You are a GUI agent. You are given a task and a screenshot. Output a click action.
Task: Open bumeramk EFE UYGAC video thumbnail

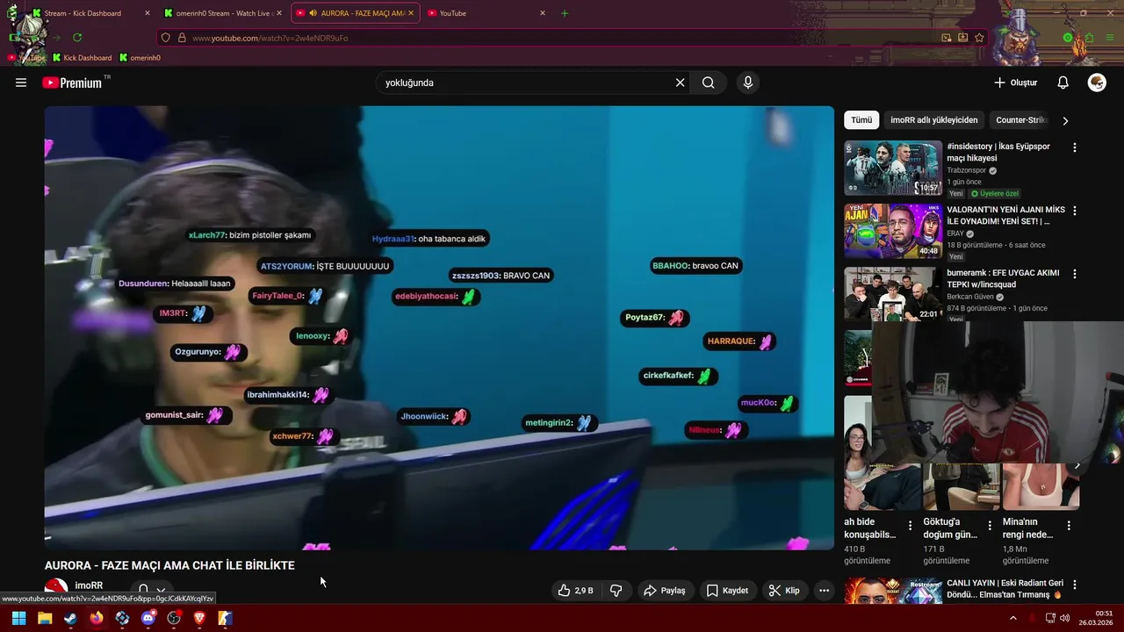point(893,294)
